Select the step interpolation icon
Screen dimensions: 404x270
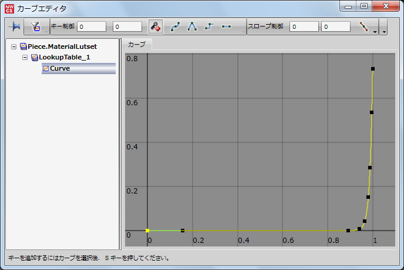pos(209,26)
